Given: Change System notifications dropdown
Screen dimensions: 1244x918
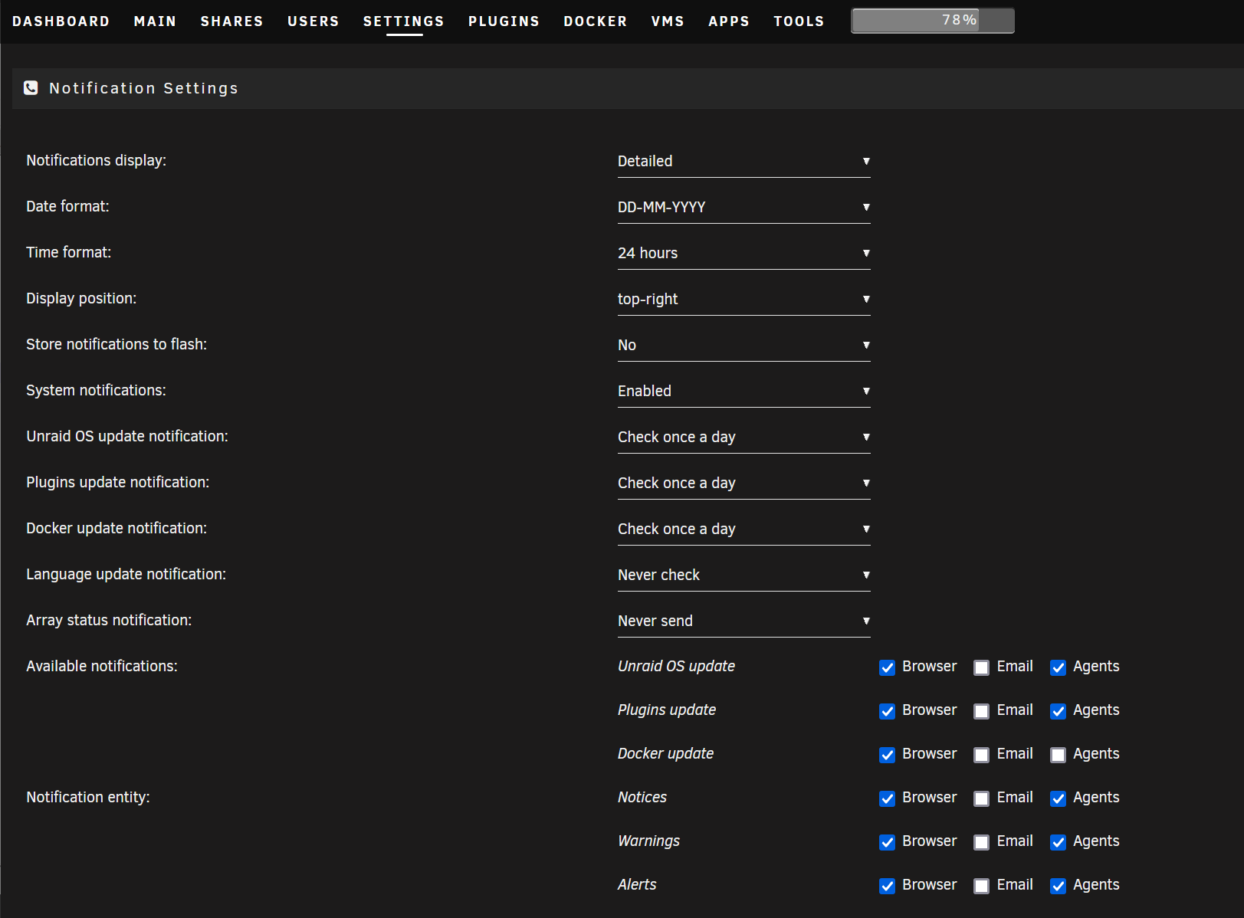Looking at the screenshot, I should click(x=743, y=391).
